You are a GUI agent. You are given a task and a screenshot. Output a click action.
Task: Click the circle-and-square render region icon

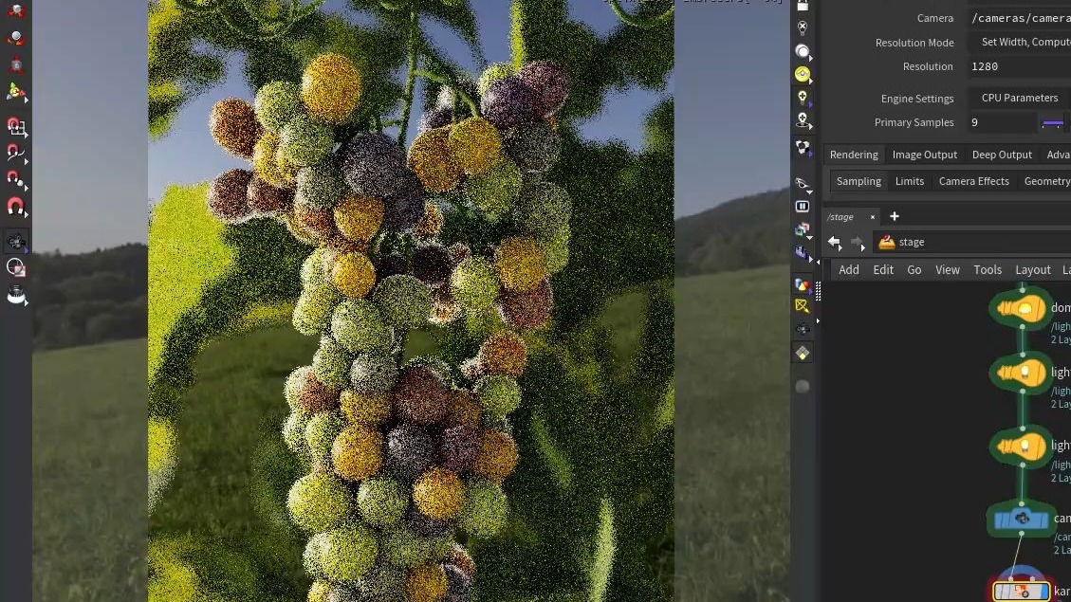tap(16, 267)
